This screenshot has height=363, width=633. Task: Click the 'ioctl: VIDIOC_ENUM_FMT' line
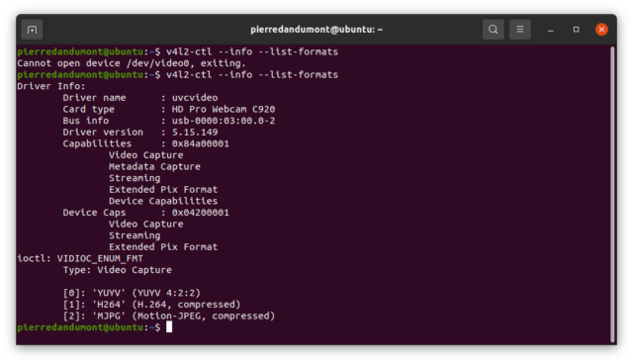80,258
